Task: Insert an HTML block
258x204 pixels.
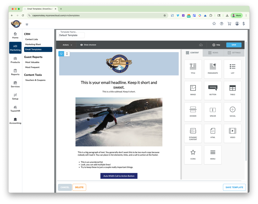Action: [x=213, y=133]
